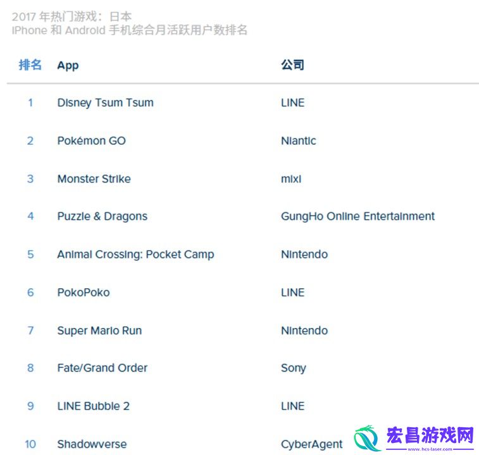
Task: Click the Sony company name
Action: point(294,368)
